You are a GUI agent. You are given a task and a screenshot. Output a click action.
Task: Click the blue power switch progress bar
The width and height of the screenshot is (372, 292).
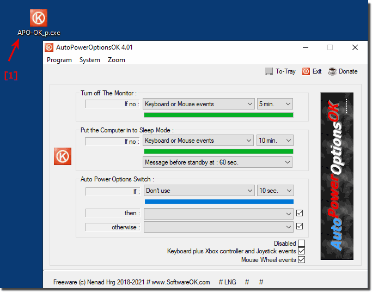coord(219,202)
